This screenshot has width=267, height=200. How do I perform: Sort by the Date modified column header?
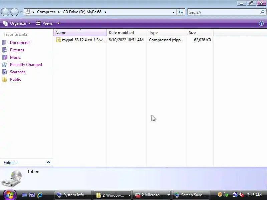tap(126, 32)
